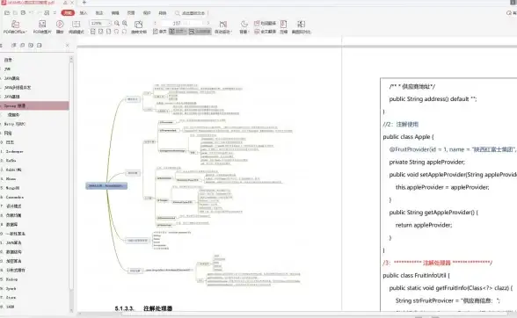
Task: Click the sidebar scrollbar up arrow
Action: click(71, 59)
